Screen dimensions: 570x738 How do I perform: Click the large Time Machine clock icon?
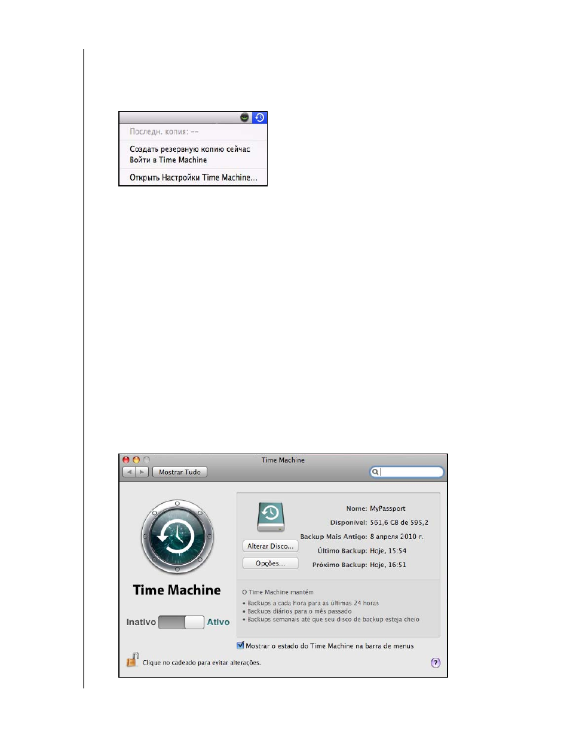[177, 537]
